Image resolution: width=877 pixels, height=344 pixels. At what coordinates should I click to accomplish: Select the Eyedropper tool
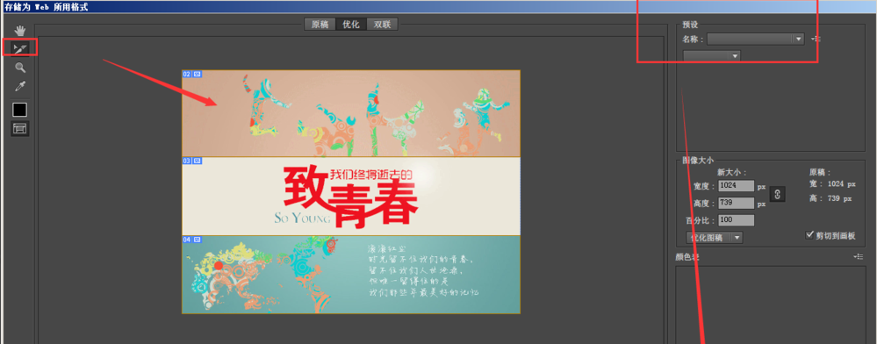pos(20,86)
